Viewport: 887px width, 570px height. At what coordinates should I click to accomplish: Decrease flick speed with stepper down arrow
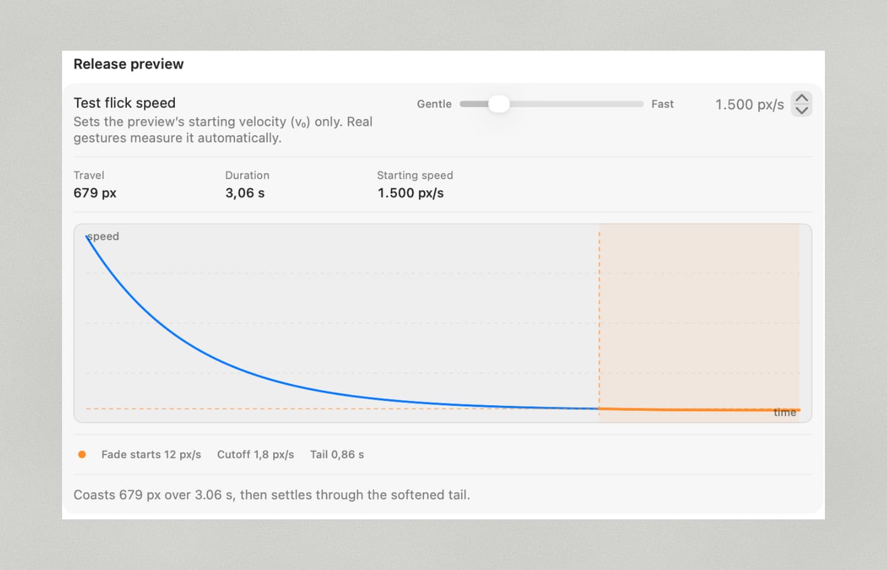[801, 110]
